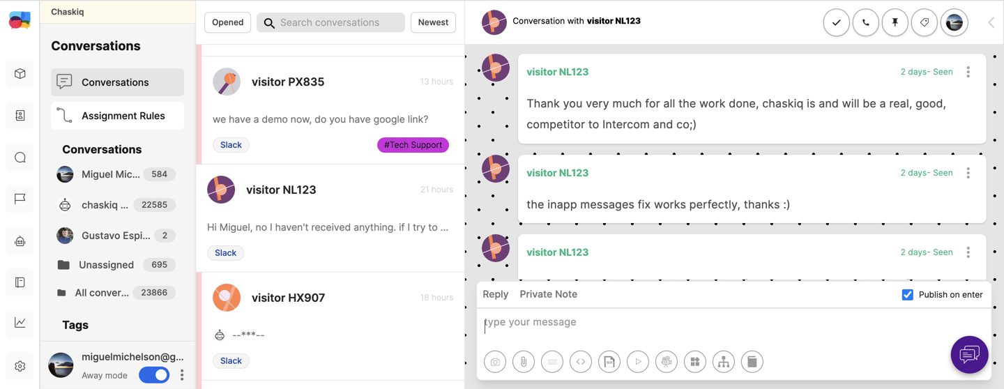Viewport: 1004px width, 389px height.
Task: Start a call using the phone icon
Action: pyautogui.click(x=865, y=22)
